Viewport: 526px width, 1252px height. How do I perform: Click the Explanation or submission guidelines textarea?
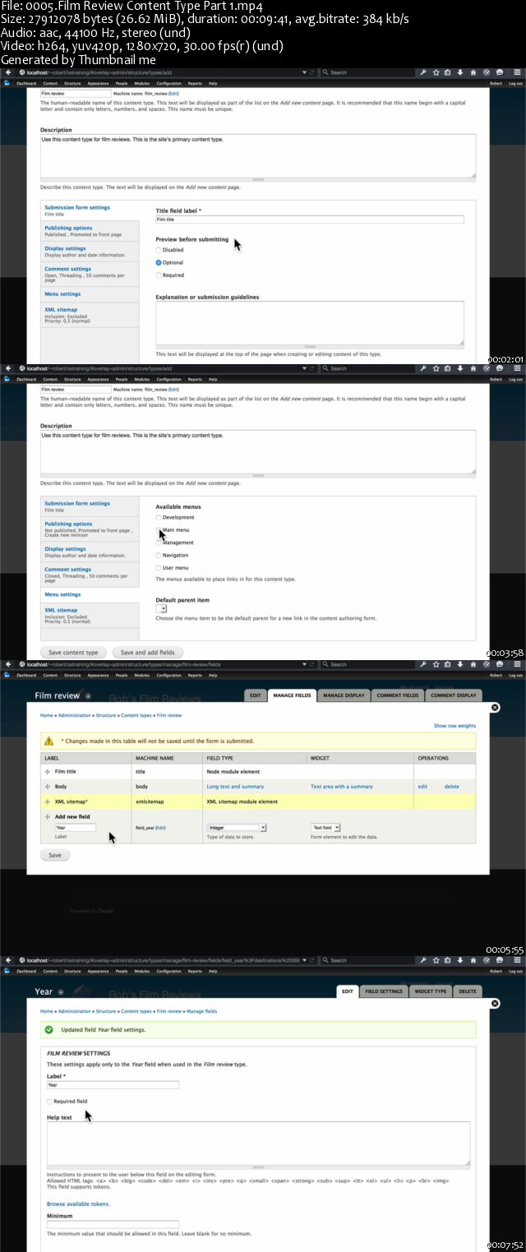[310, 322]
